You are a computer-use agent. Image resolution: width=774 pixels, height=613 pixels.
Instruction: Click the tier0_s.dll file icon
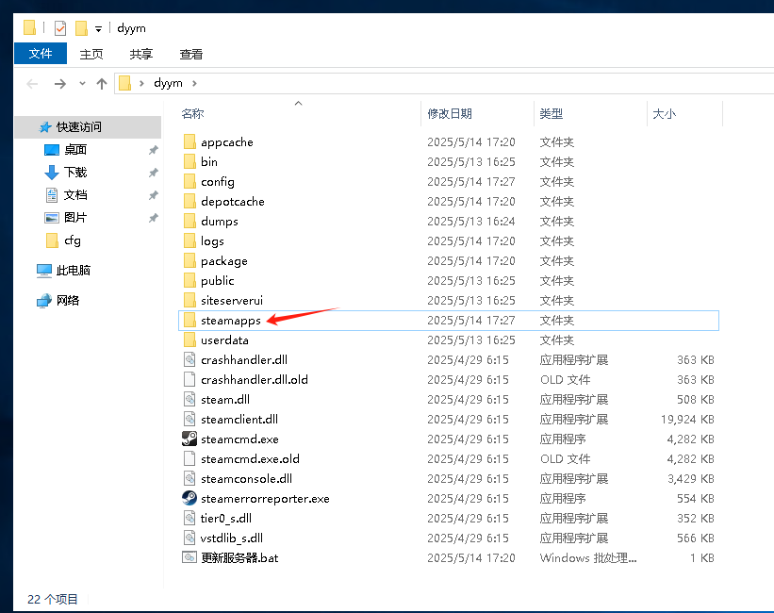(x=189, y=518)
